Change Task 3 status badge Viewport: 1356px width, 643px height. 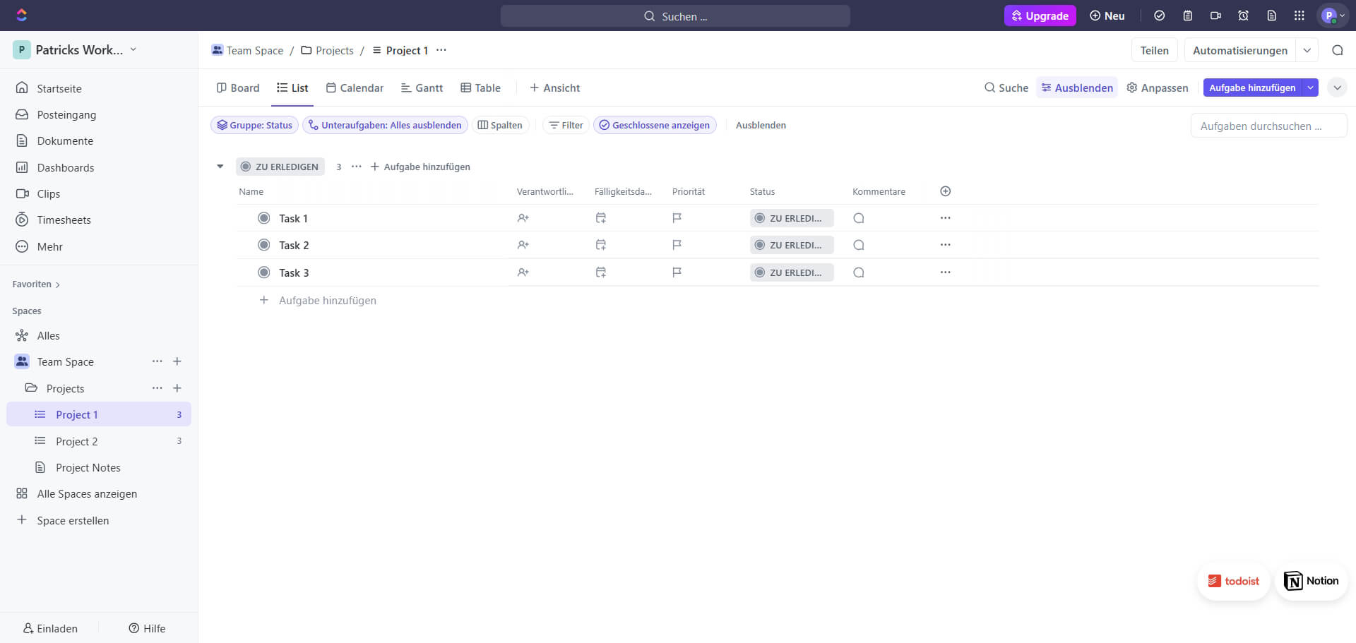point(791,272)
